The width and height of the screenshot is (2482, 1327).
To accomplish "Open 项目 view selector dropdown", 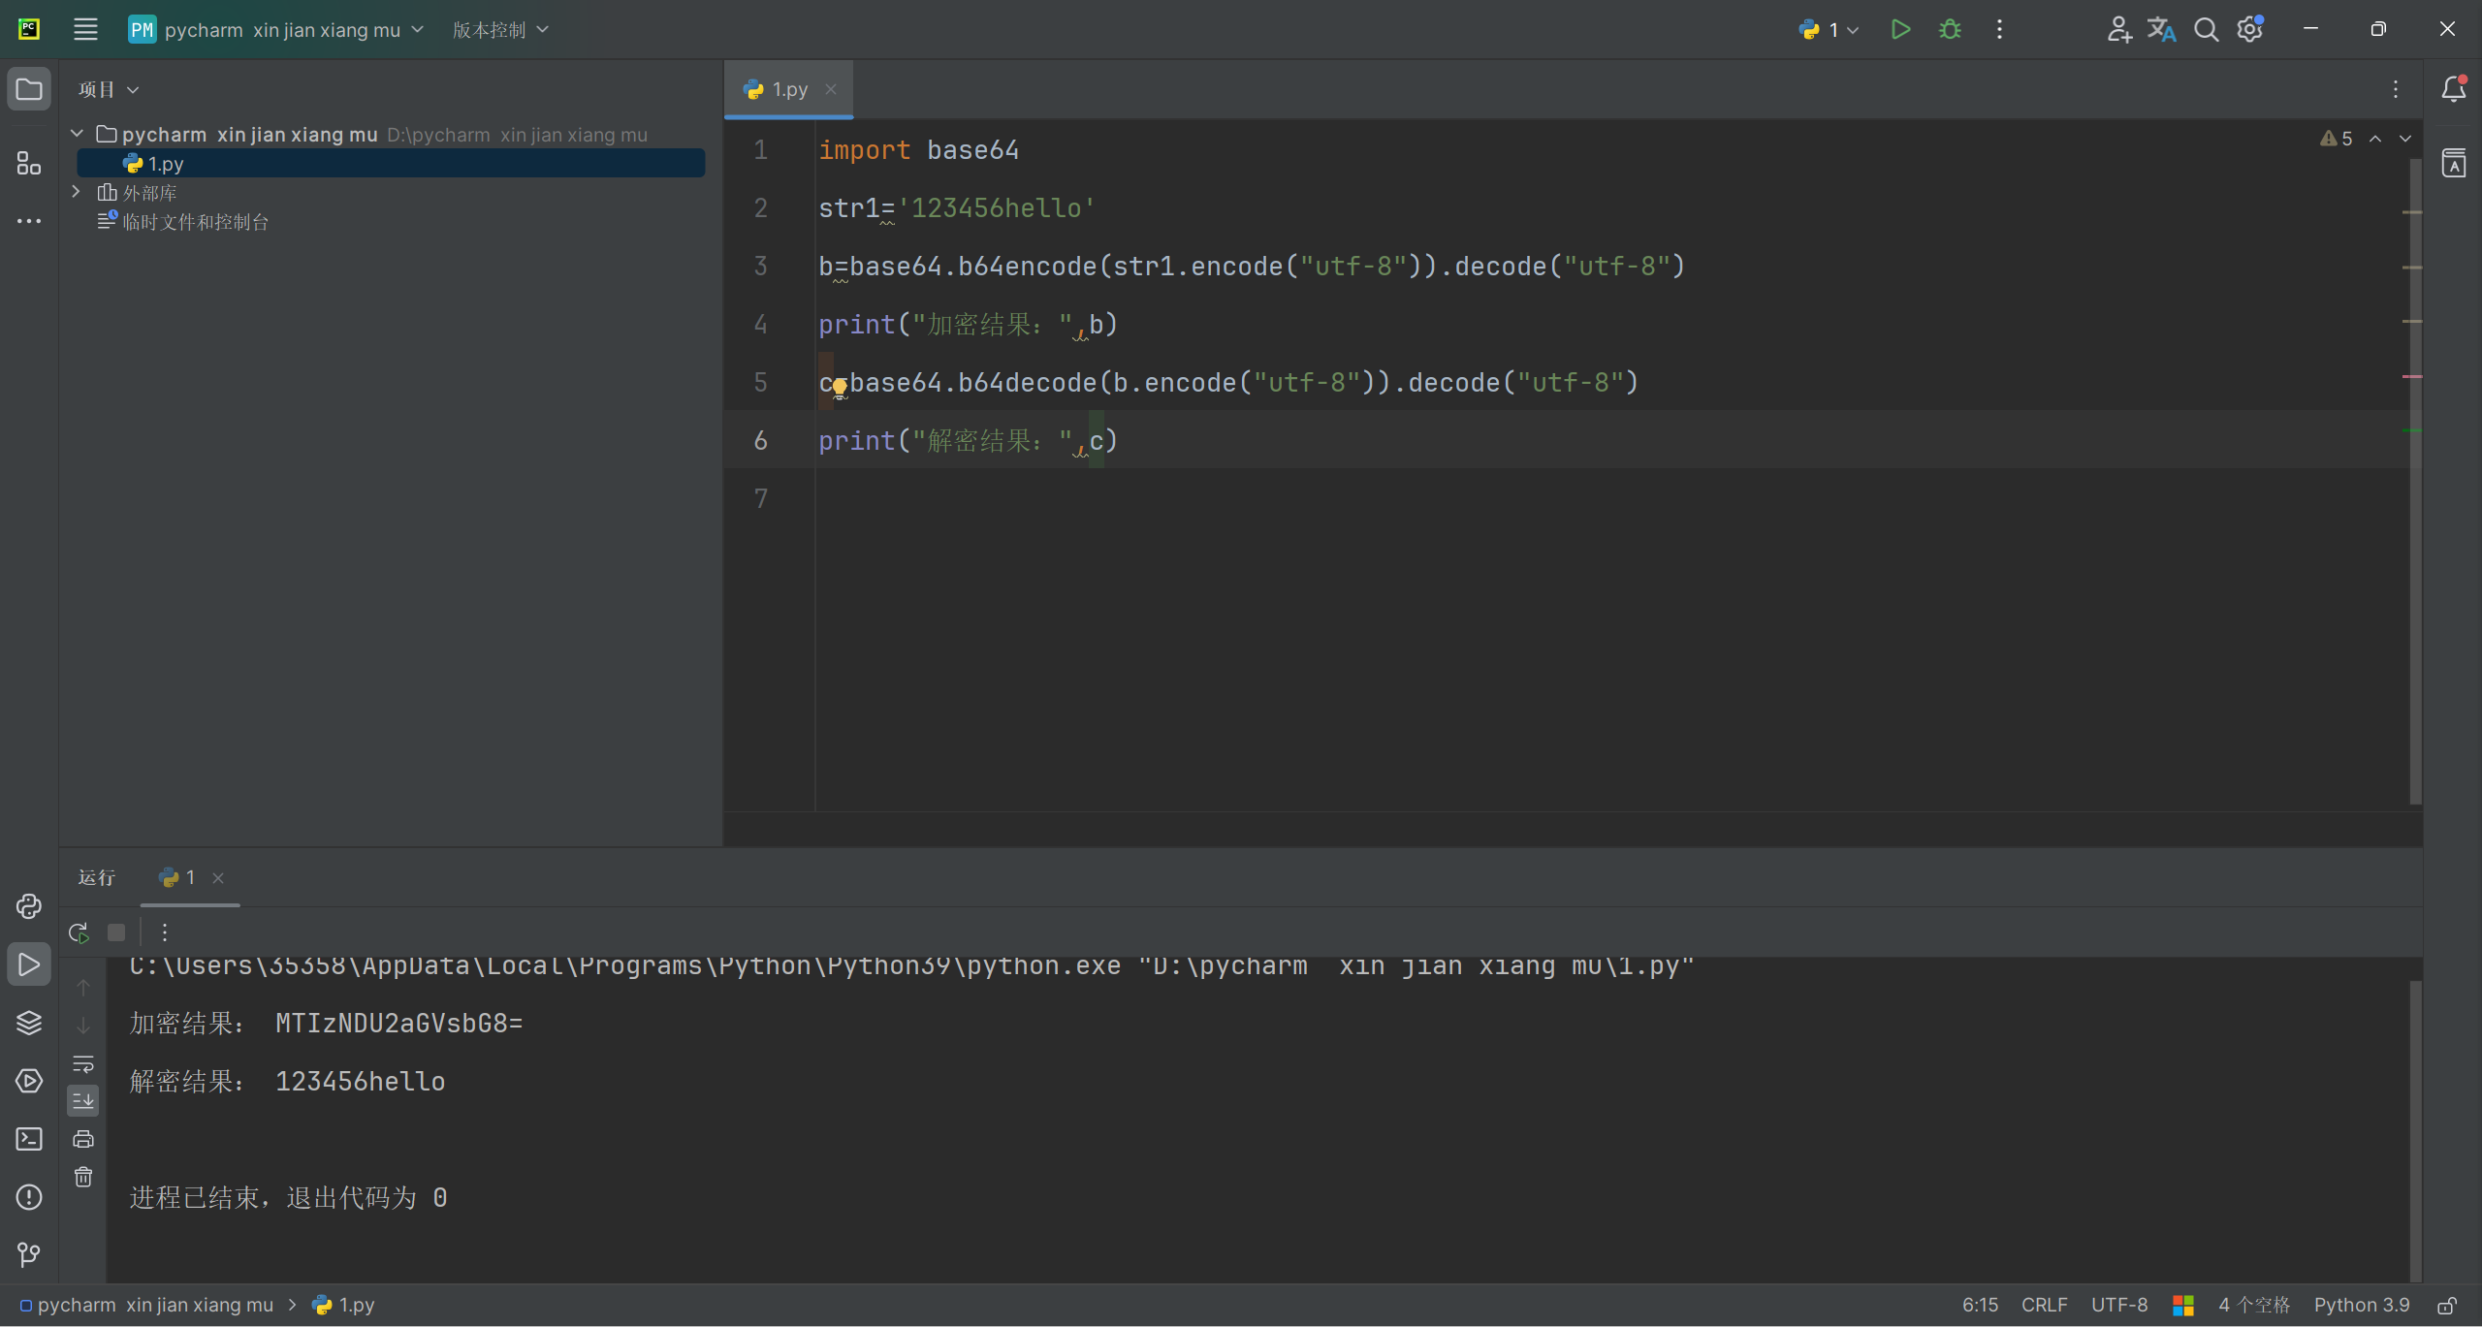I will (109, 89).
